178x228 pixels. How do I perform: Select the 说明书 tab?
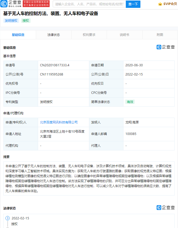[x=124, y=35]
